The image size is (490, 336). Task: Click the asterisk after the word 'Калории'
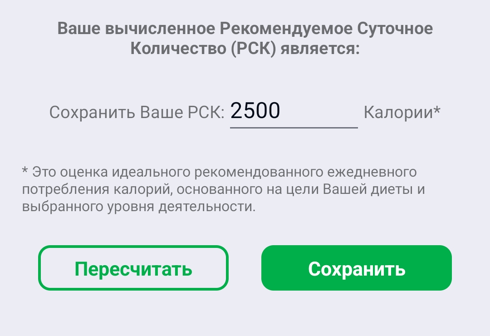click(437, 109)
